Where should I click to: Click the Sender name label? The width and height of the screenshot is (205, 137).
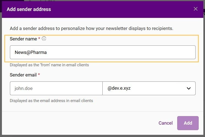coord(23,39)
